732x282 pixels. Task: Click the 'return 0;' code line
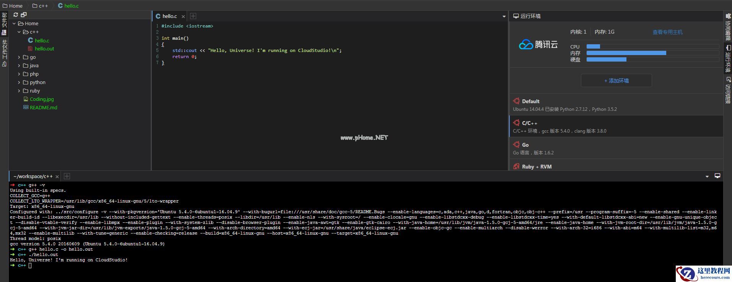pyautogui.click(x=184, y=57)
